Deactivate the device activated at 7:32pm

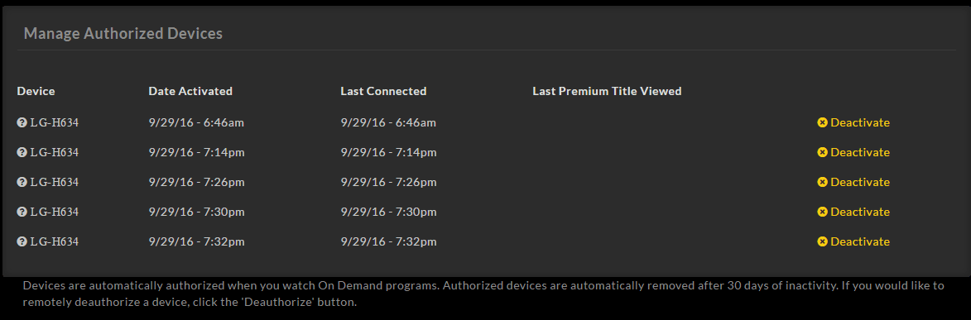point(859,241)
